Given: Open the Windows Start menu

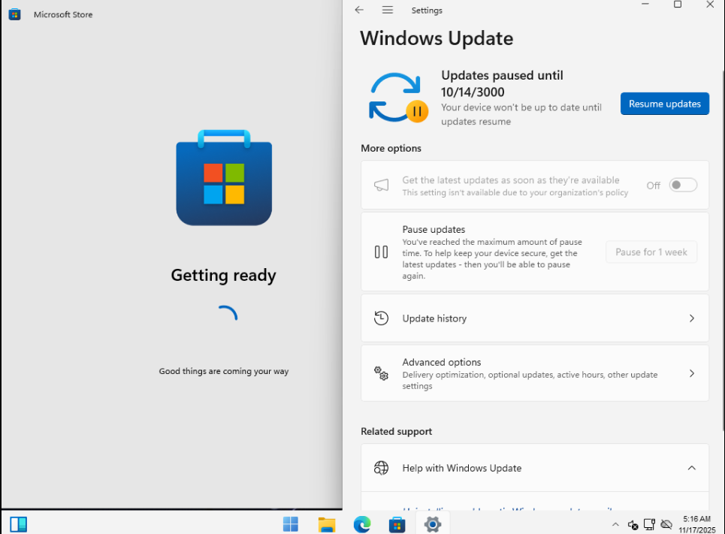Looking at the screenshot, I should click(291, 524).
